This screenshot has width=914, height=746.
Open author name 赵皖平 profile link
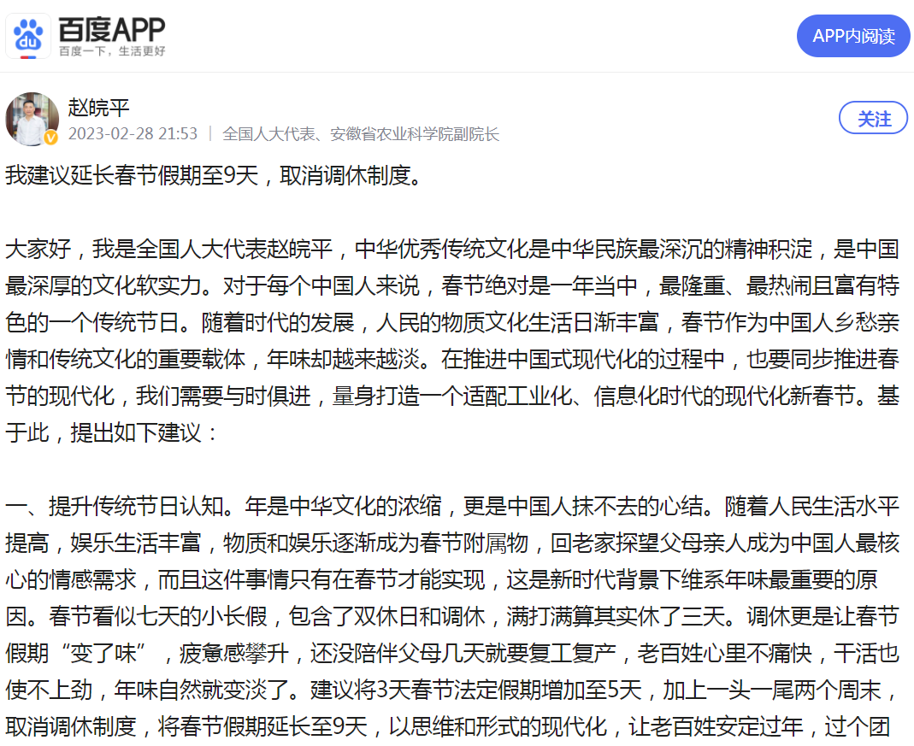coord(99,108)
